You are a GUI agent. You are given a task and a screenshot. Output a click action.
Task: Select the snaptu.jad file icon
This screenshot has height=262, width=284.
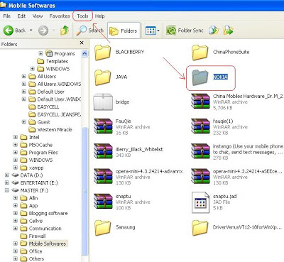[x=200, y=202]
